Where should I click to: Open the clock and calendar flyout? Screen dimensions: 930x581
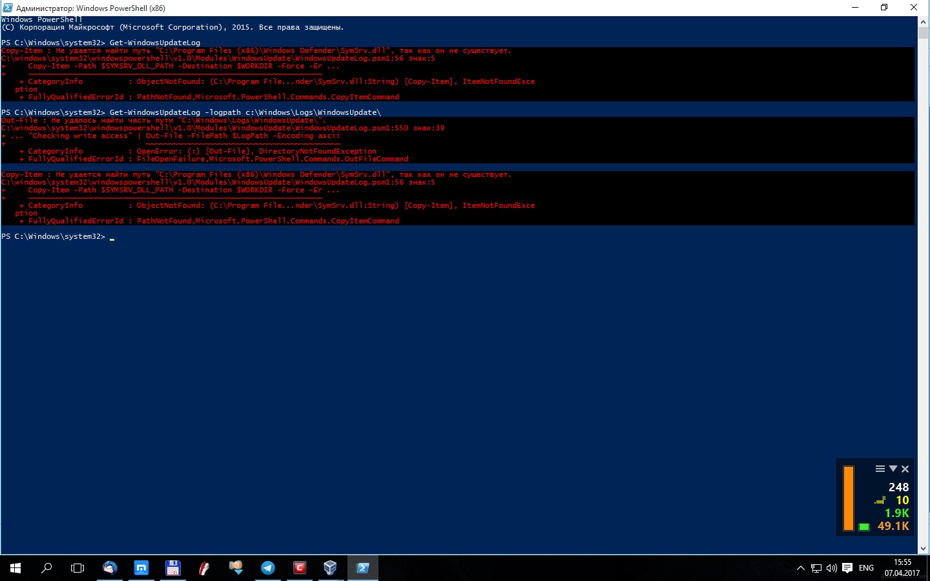pos(902,568)
